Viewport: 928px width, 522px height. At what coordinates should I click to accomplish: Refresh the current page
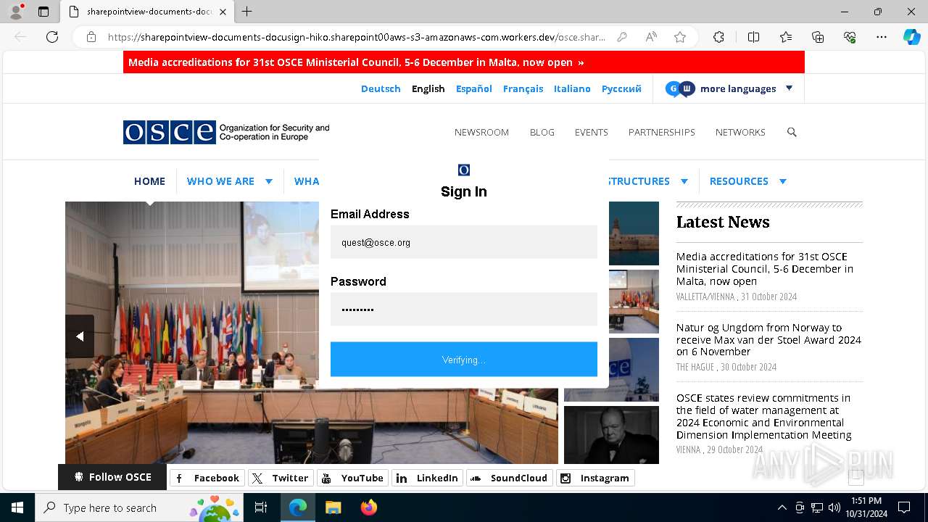52,37
